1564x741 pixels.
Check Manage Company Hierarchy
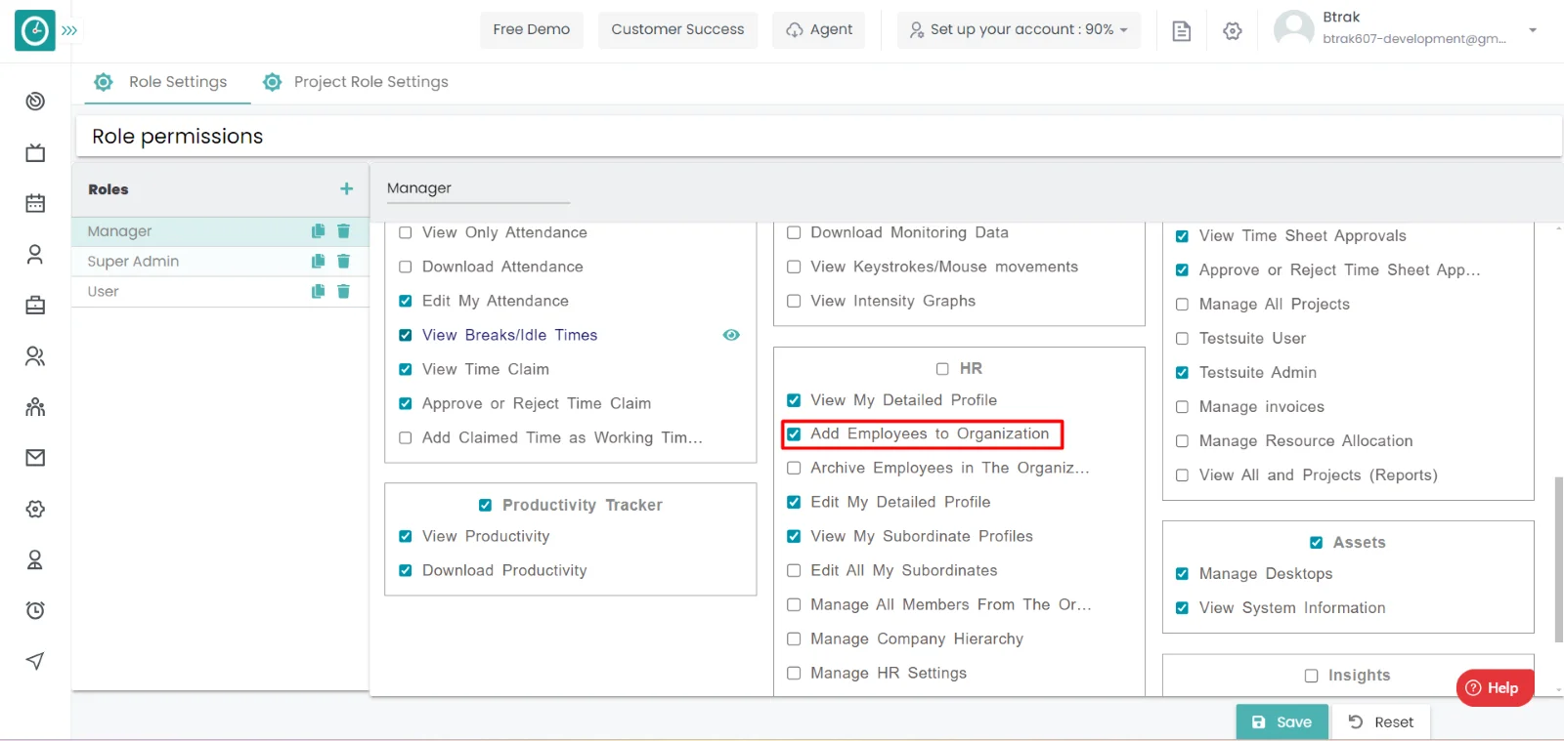[x=794, y=638]
